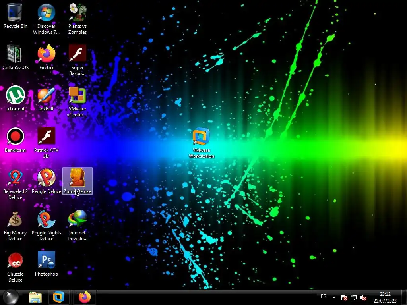Select the Internet Download Manager shortcut
Viewport: 407px width, 305px height.
point(78,226)
